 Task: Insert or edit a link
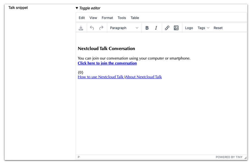167,28
